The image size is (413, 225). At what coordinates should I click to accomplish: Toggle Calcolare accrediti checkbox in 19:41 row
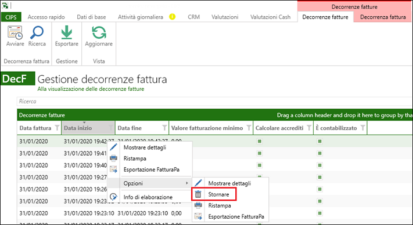[x=260, y=153]
